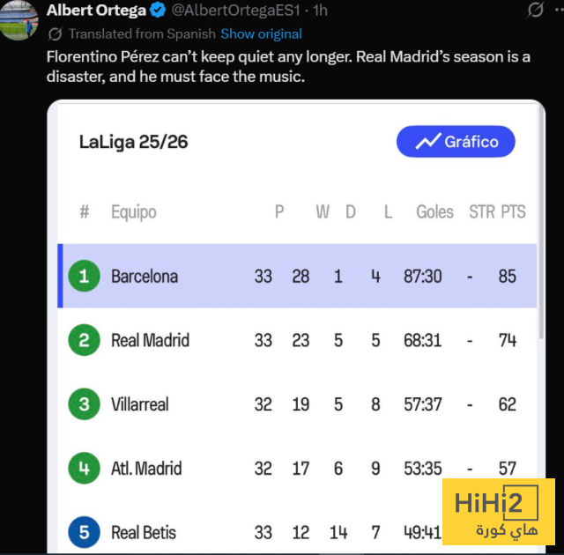Click Villarreal's green rank 3 badge
Image resolution: width=564 pixels, height=555 pixels.
point(84,404)
